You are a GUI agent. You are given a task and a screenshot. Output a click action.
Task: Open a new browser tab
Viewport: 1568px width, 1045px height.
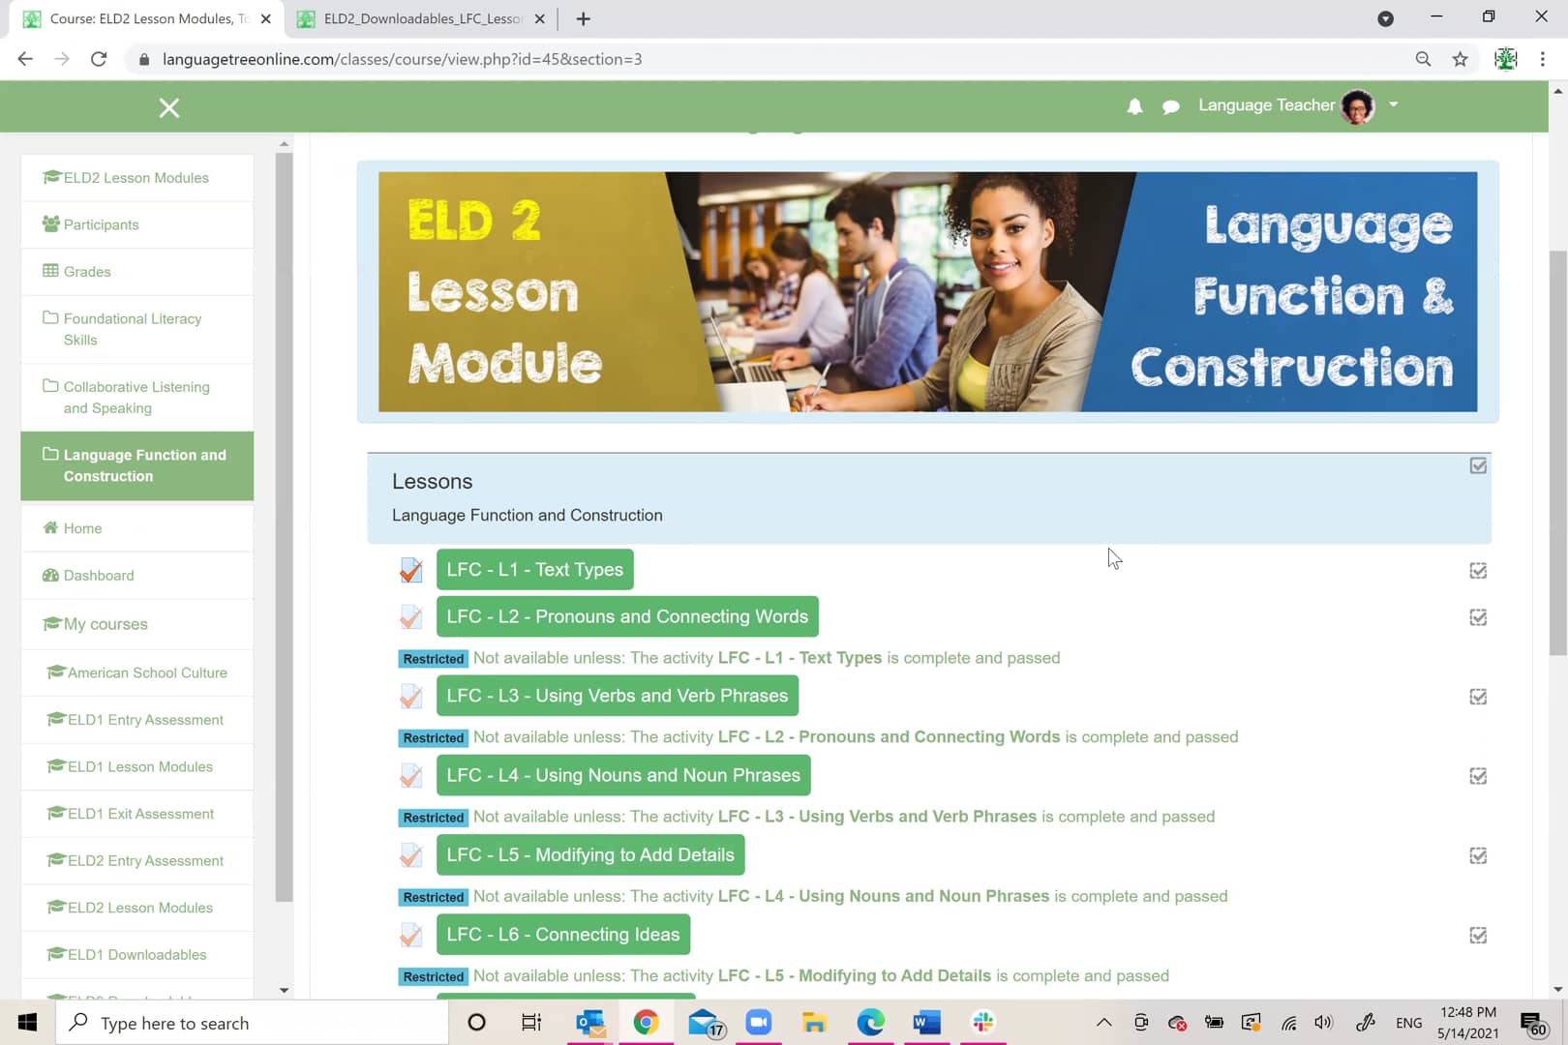pos(583,18)
